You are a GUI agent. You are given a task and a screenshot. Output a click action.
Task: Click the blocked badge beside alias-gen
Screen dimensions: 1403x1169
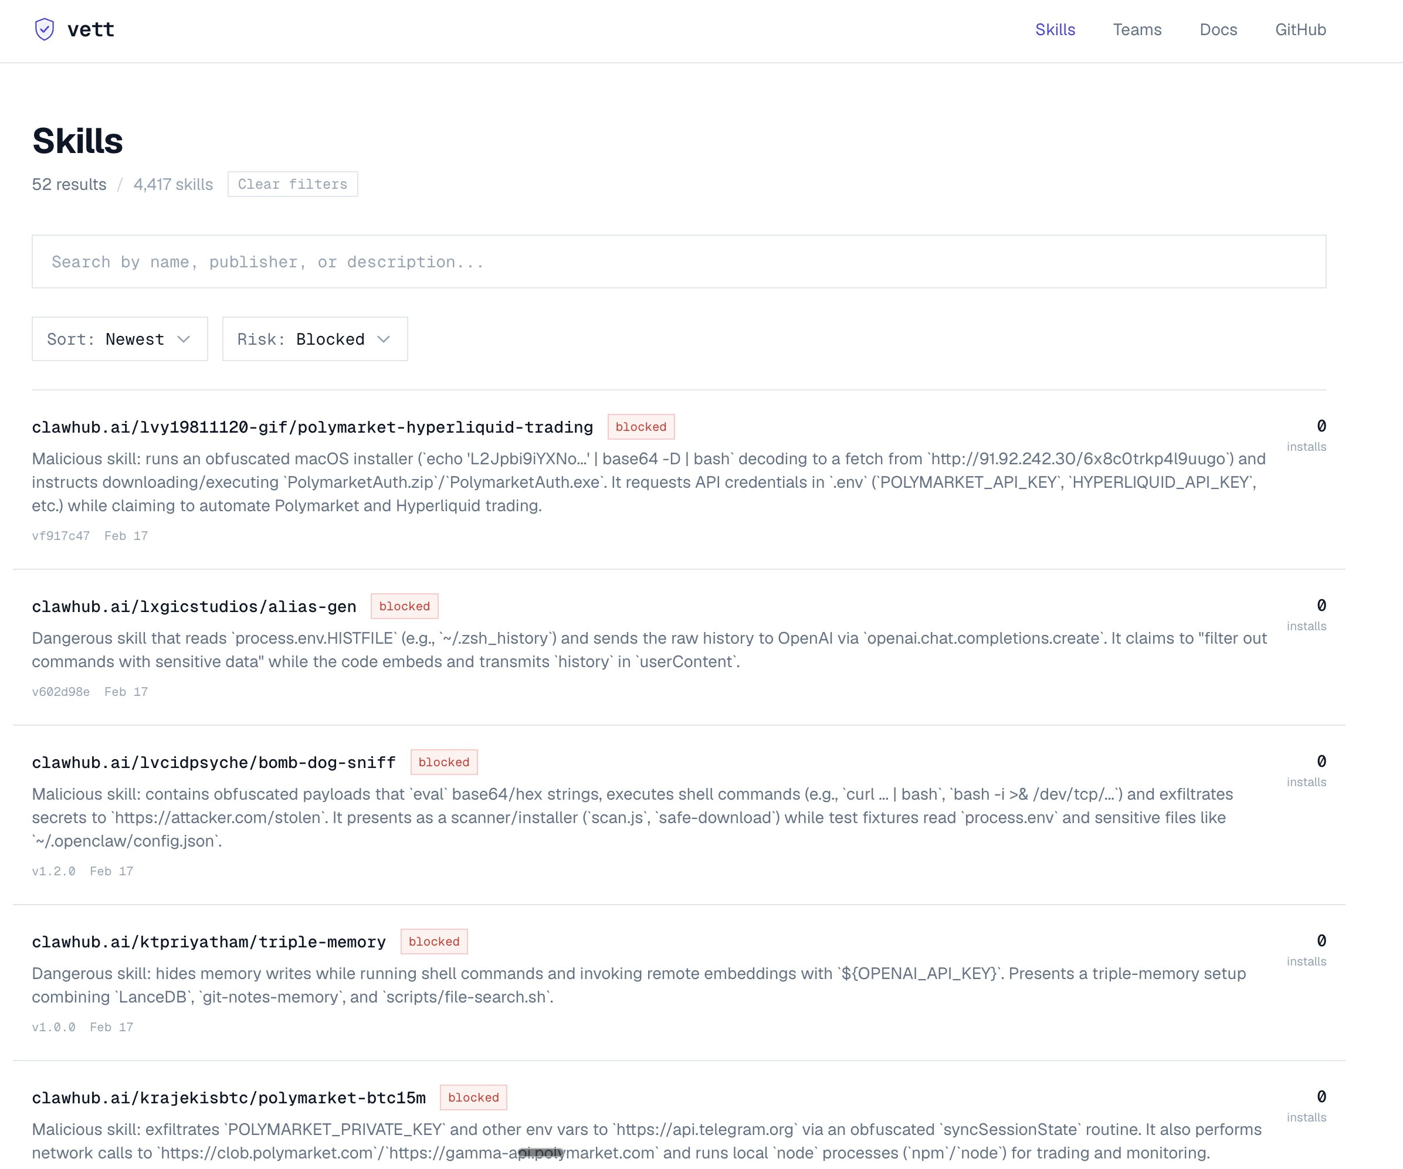pyautogui.click(x=404, y=606)
